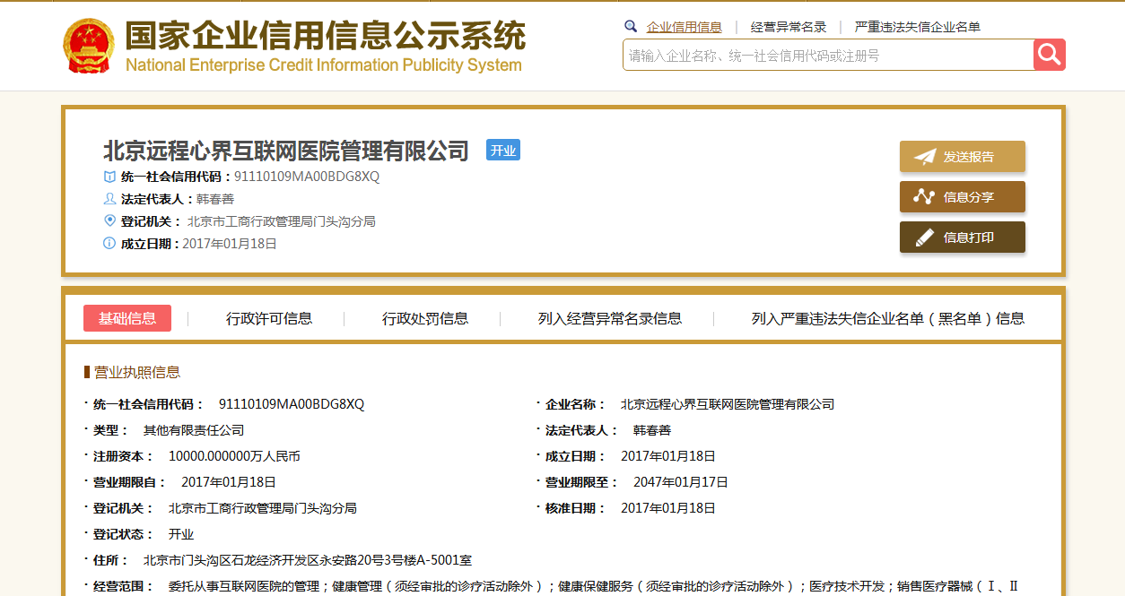Screen dimensions: 1125x596
Task: Click the 营业执照信息 section heading
Action: (x=137, y=372)
